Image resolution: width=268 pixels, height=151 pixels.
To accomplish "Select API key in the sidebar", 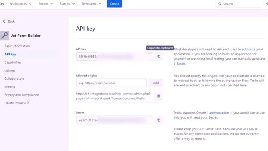I will pos(10,54).
